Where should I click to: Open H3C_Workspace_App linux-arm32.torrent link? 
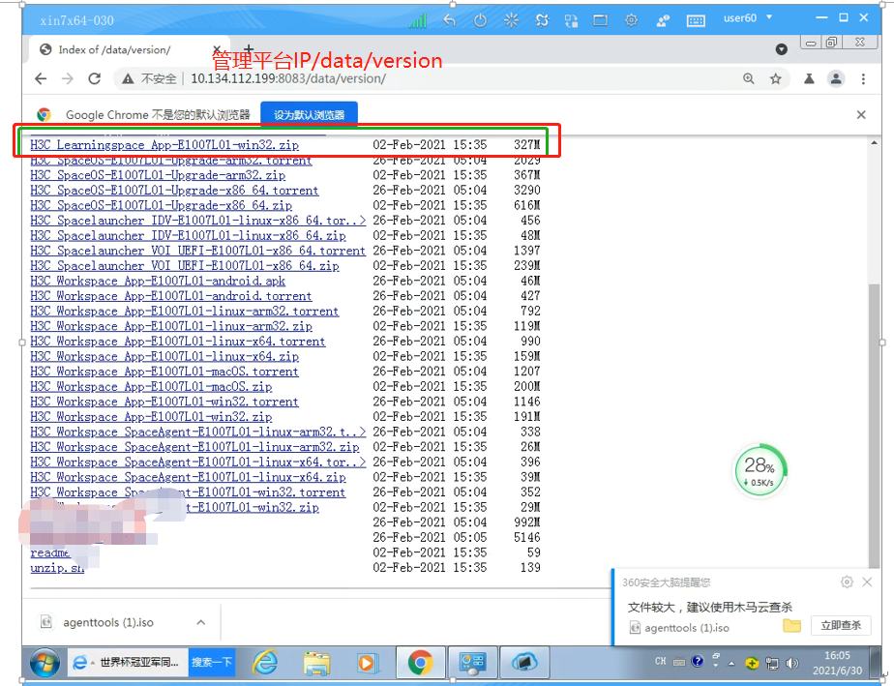click(184, 311)
